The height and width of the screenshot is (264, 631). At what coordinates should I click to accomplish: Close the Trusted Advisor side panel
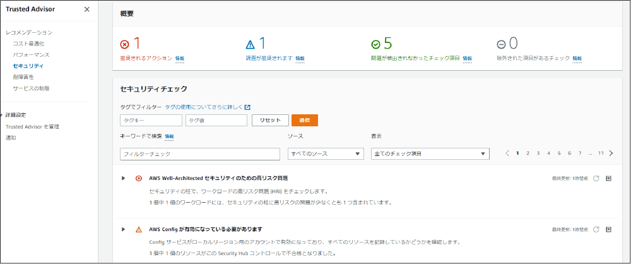(87, 9)
